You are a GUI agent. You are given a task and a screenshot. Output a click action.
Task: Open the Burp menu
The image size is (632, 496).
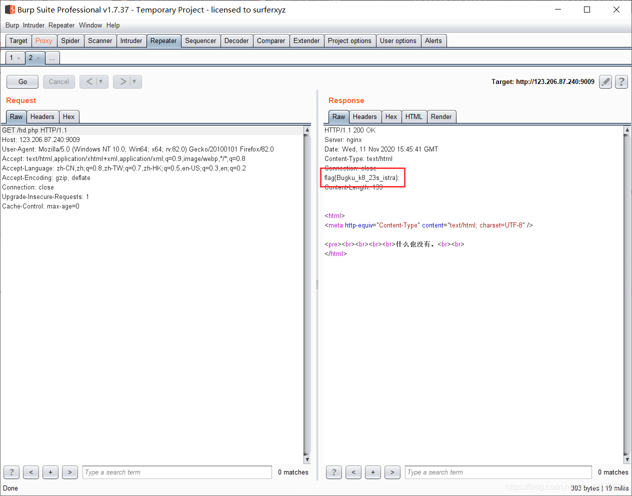(12, 25)
